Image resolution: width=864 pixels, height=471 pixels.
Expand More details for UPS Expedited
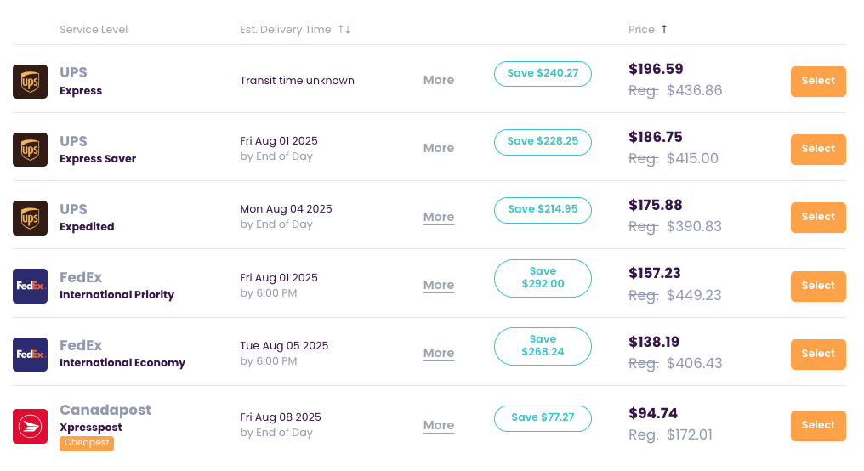439,218
